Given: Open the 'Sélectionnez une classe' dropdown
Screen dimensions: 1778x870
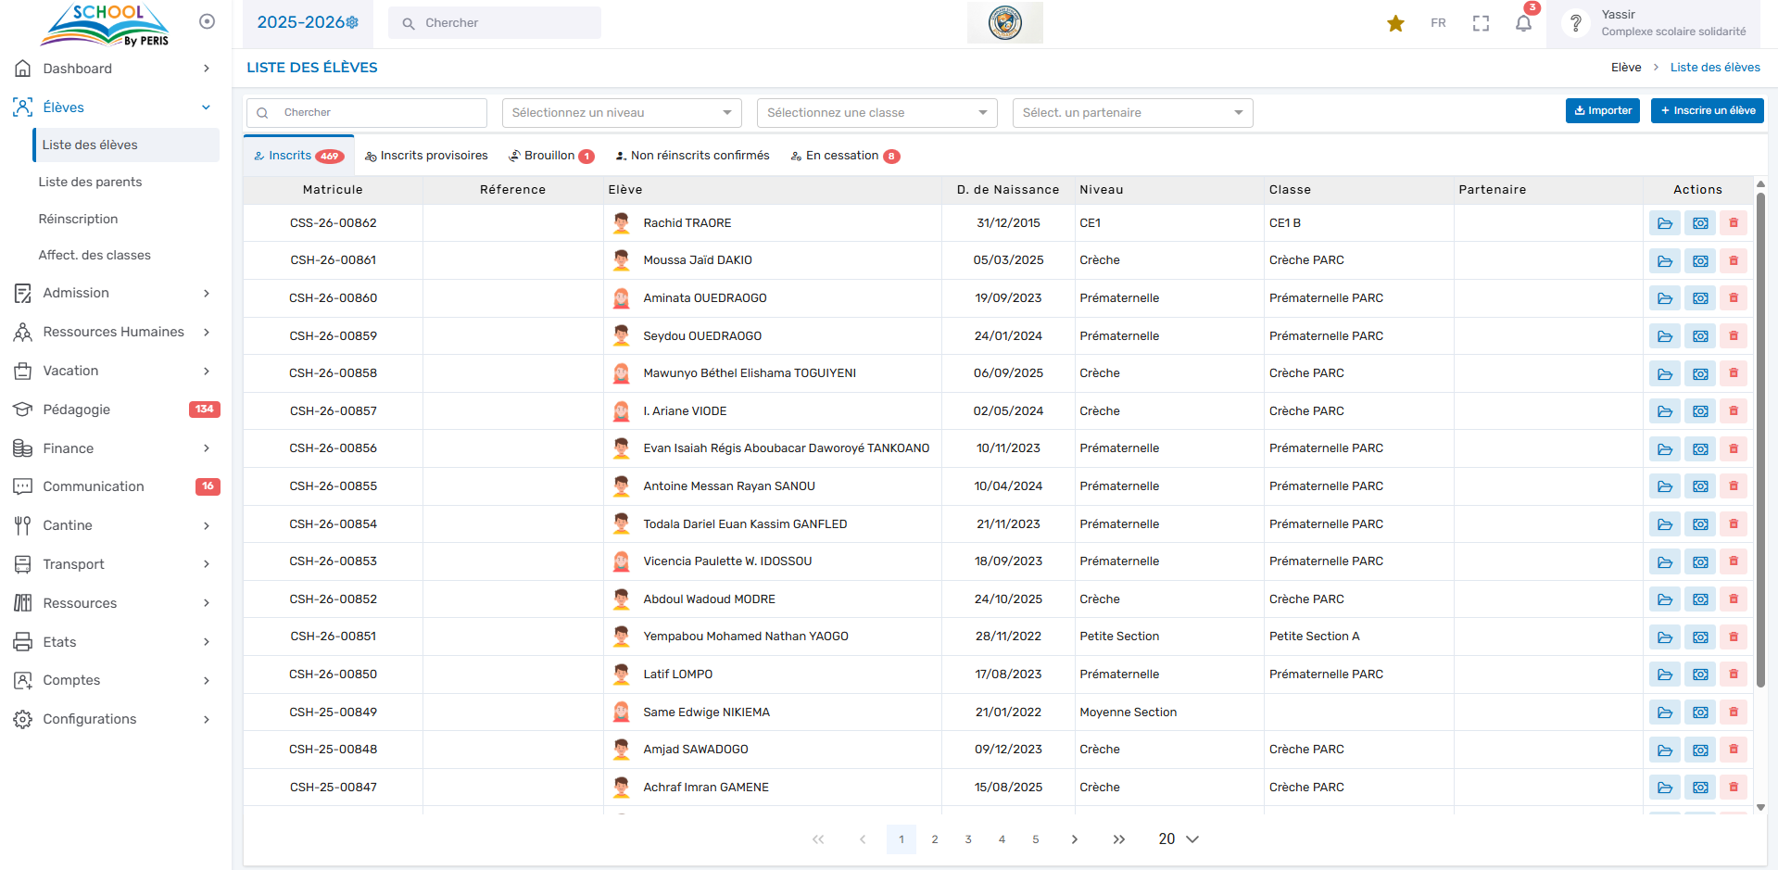Looking at the screenshot, I should 876,113.
